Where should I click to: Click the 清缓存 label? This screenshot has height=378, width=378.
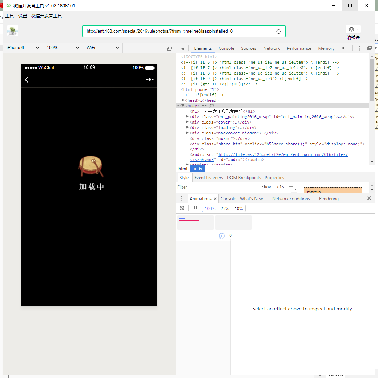353,37
